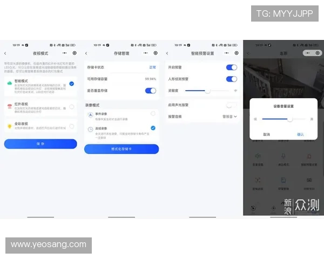Click the 智能预警设置 screen title

coord(202,53)
